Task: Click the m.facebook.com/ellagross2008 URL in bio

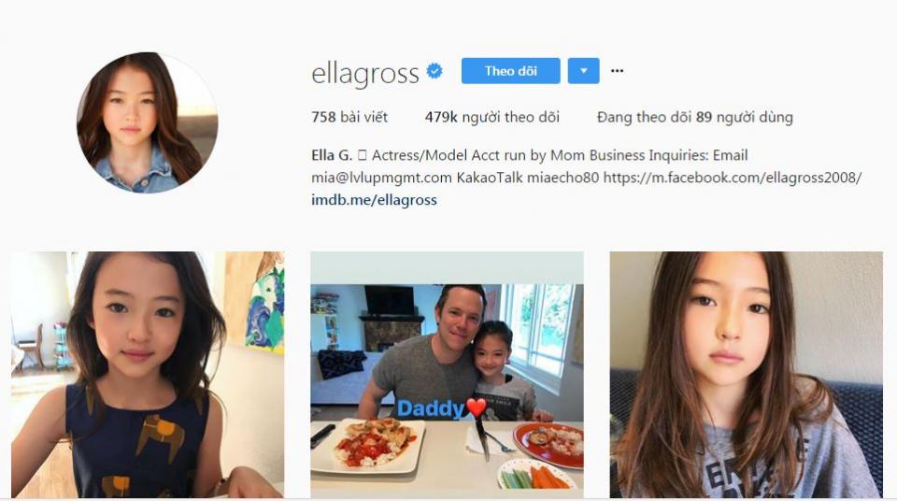Action: (733, 178)
